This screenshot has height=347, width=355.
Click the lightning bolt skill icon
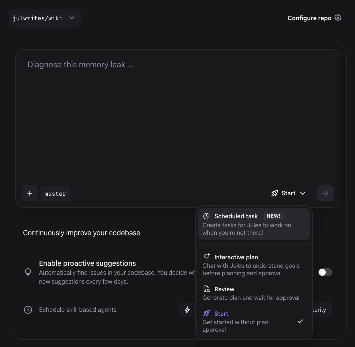187,310
